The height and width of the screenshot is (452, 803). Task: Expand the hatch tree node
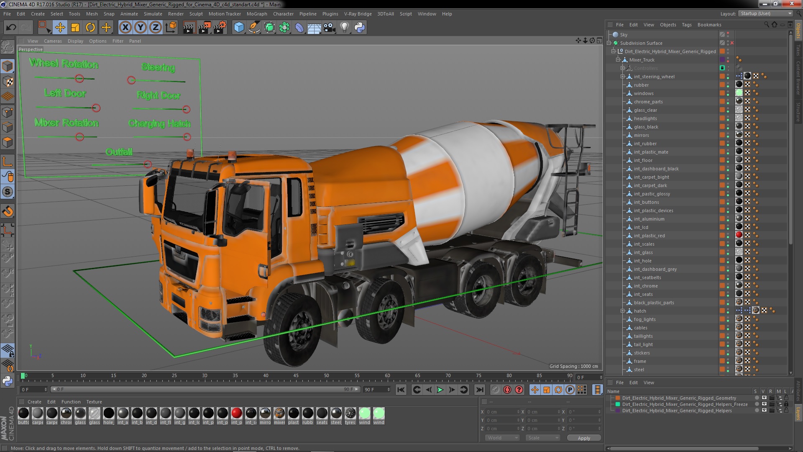click(x=623, y=311)
